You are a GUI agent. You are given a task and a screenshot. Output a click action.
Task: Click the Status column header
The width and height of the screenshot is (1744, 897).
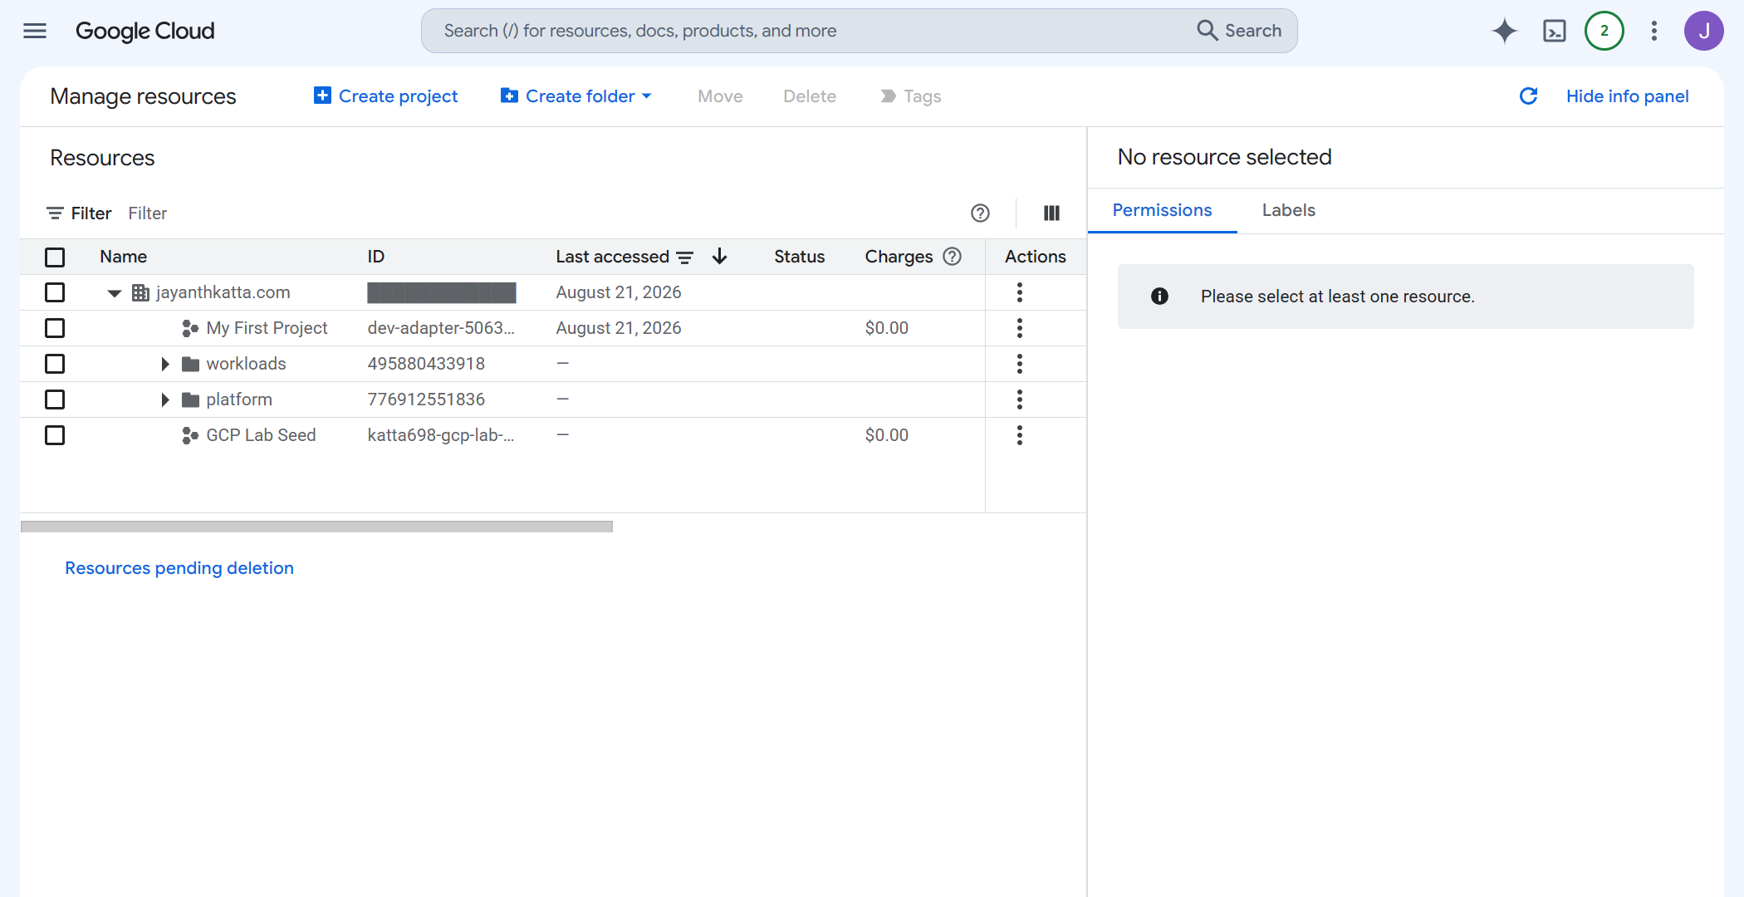(799, 257)
